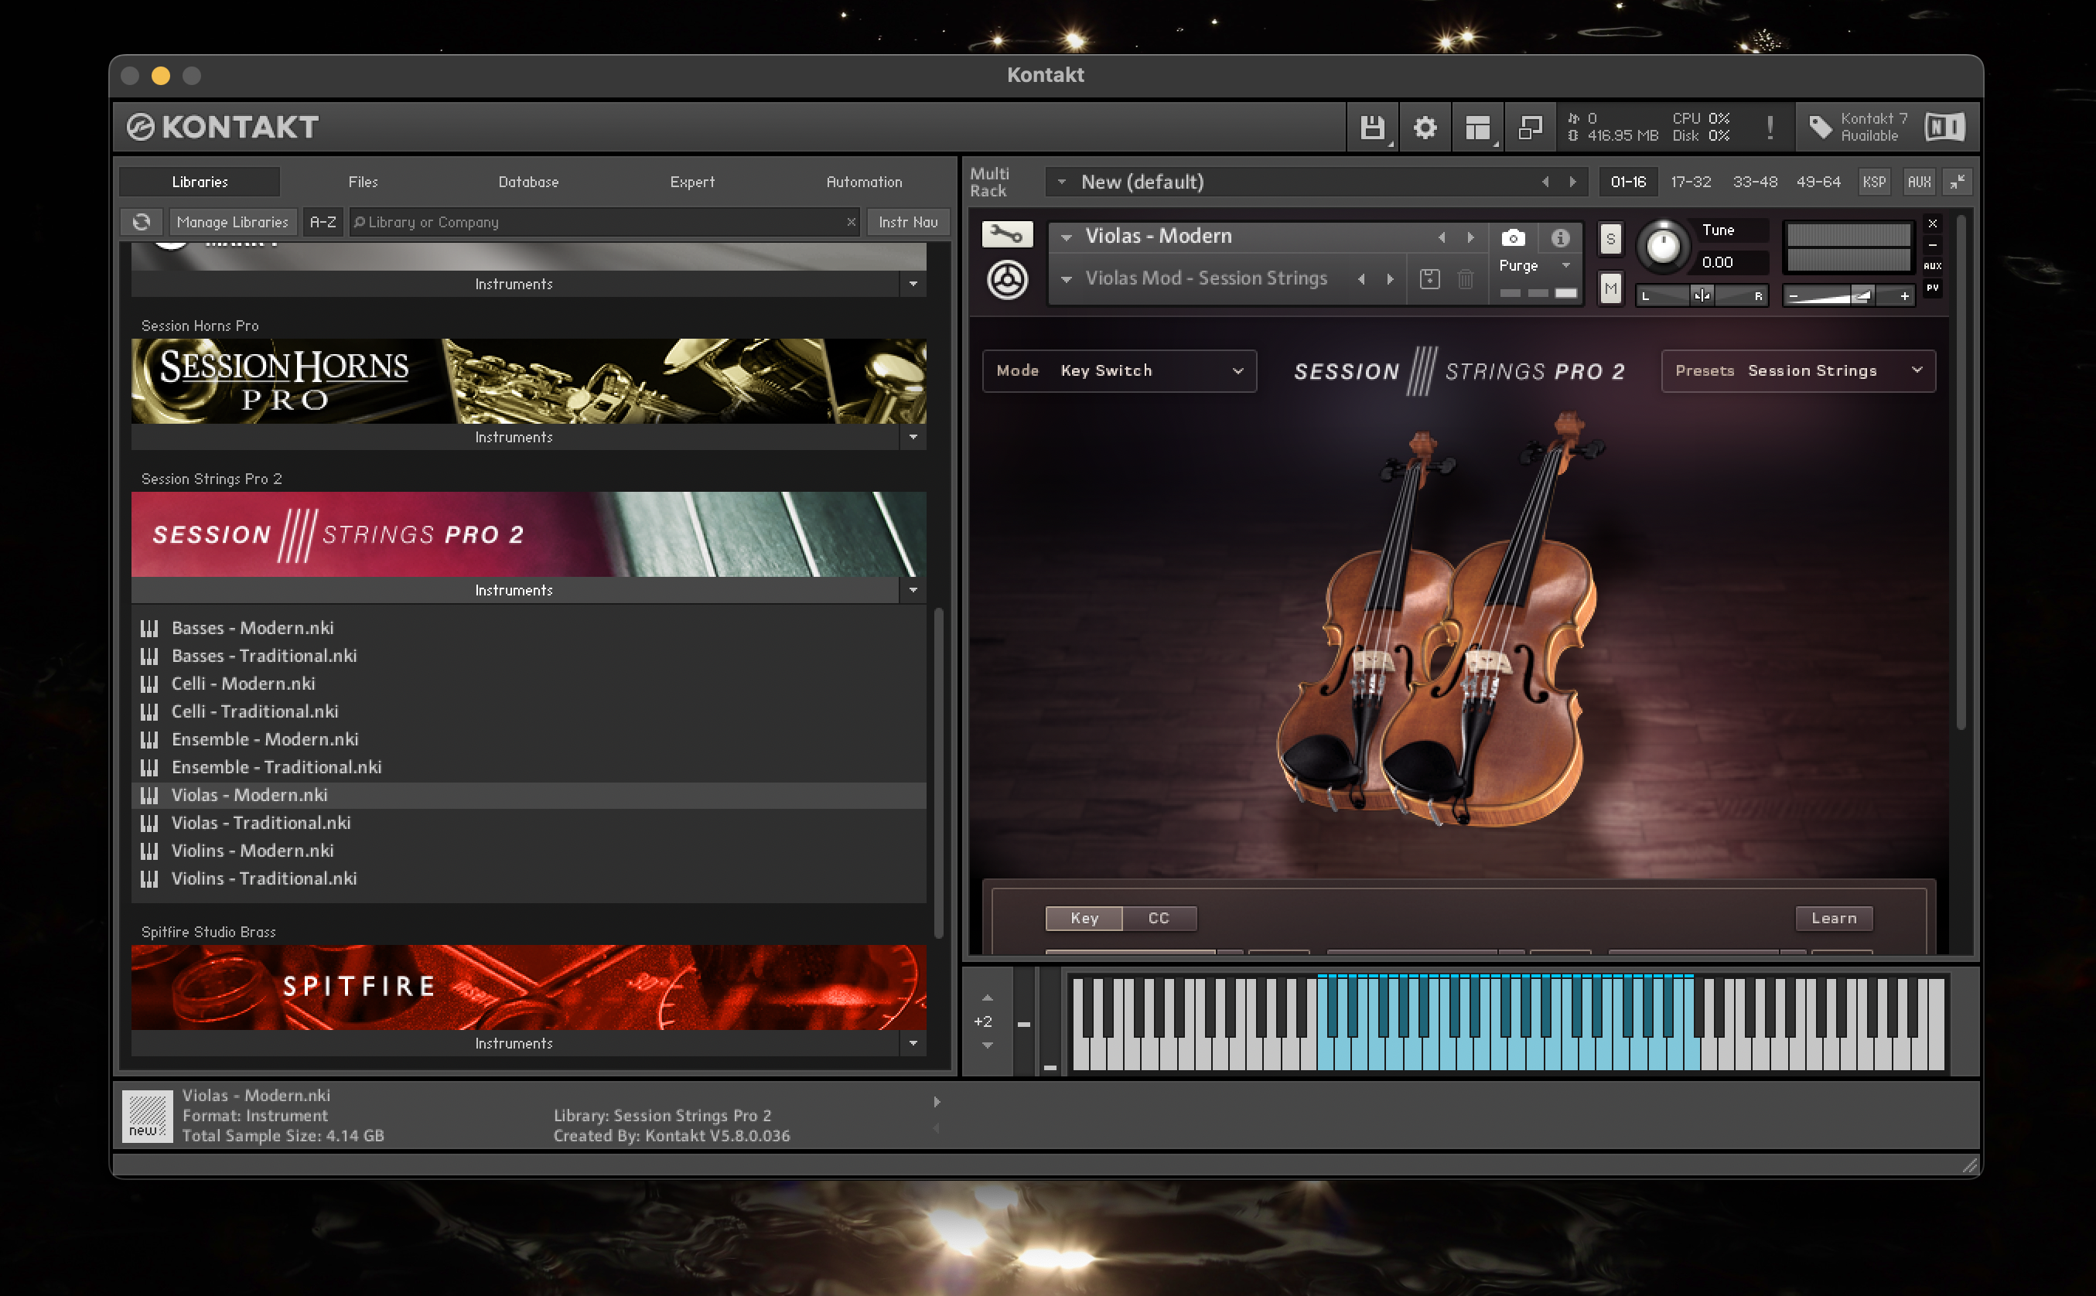The height and width of the screenshot is (1296, 2096).
Task: Remove instrument with X button
Action: tap(1932, 223)
